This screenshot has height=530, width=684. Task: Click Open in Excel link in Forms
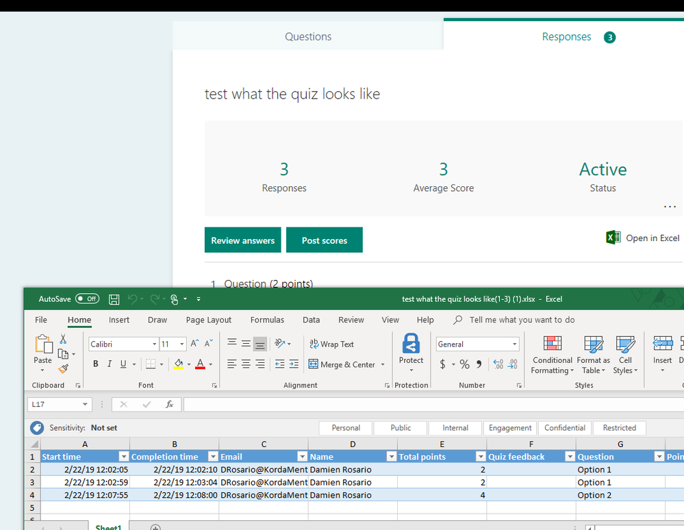pos(643,238)
